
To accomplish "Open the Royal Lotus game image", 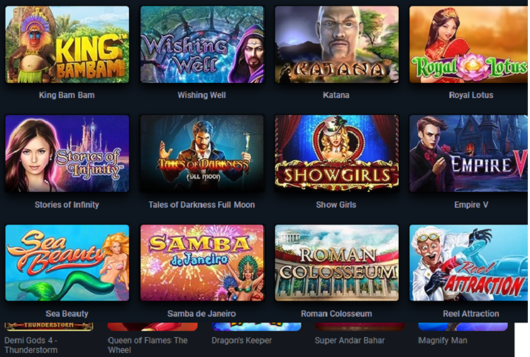I will pos(468,45).
